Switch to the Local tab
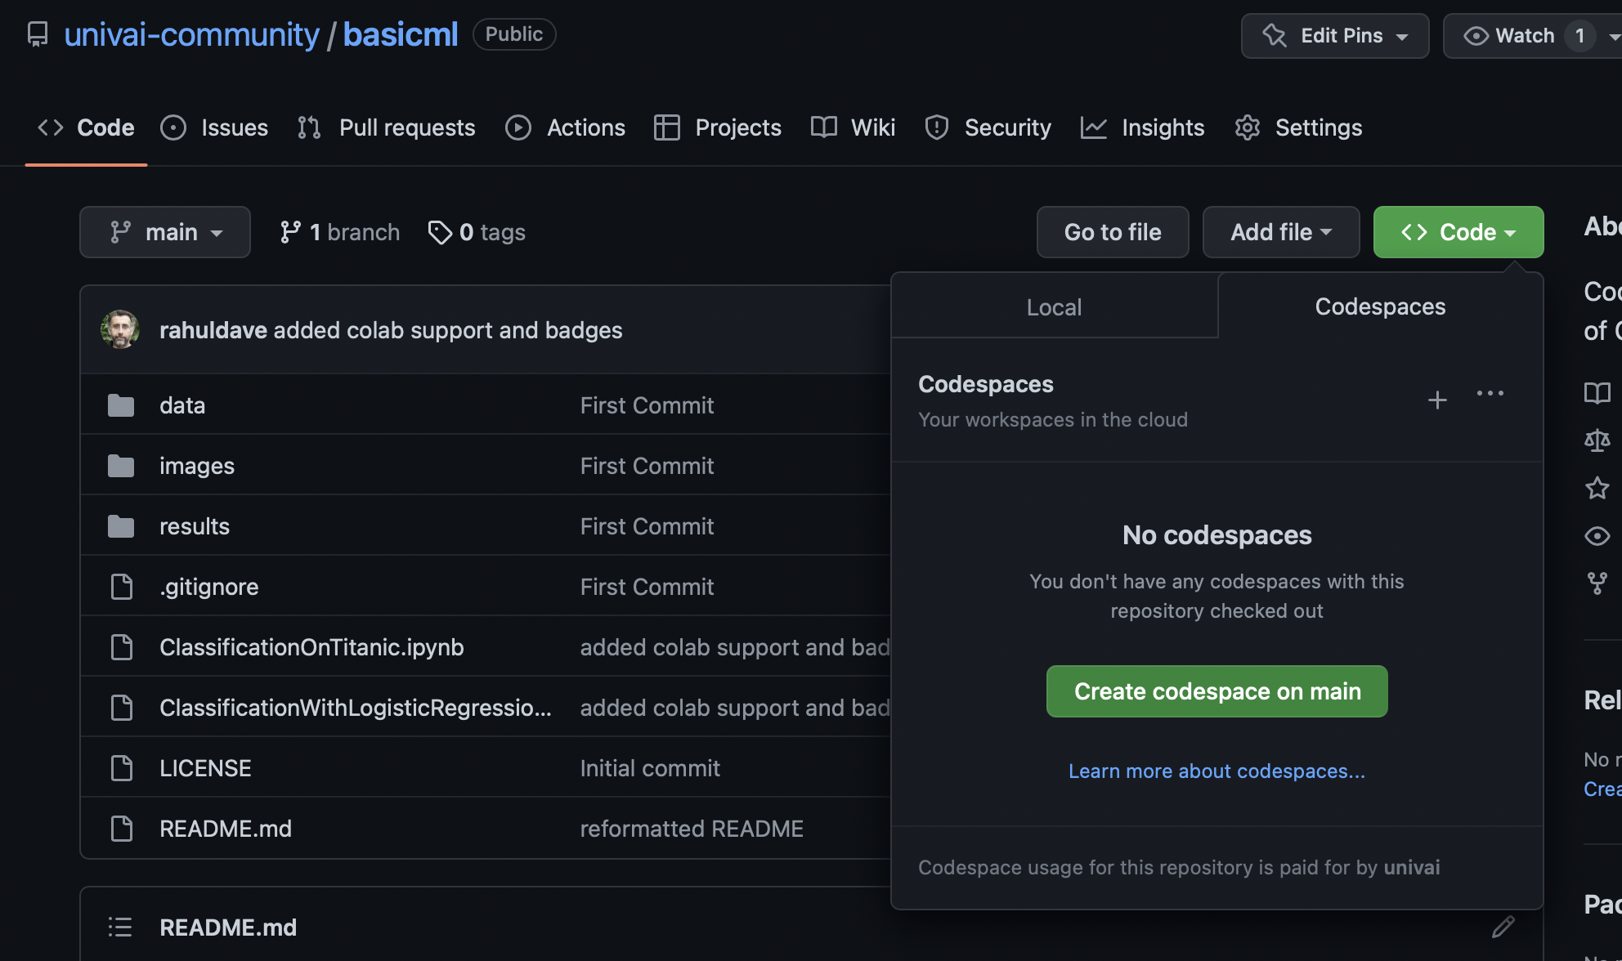The height and width of the screenshot is (961, 1622). click(x=1054, y=307)
